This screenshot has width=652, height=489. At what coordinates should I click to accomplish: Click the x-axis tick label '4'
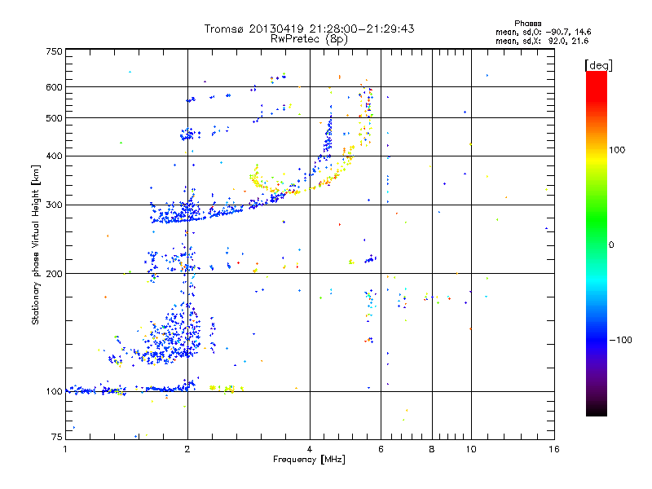click(x=310, y=449)
